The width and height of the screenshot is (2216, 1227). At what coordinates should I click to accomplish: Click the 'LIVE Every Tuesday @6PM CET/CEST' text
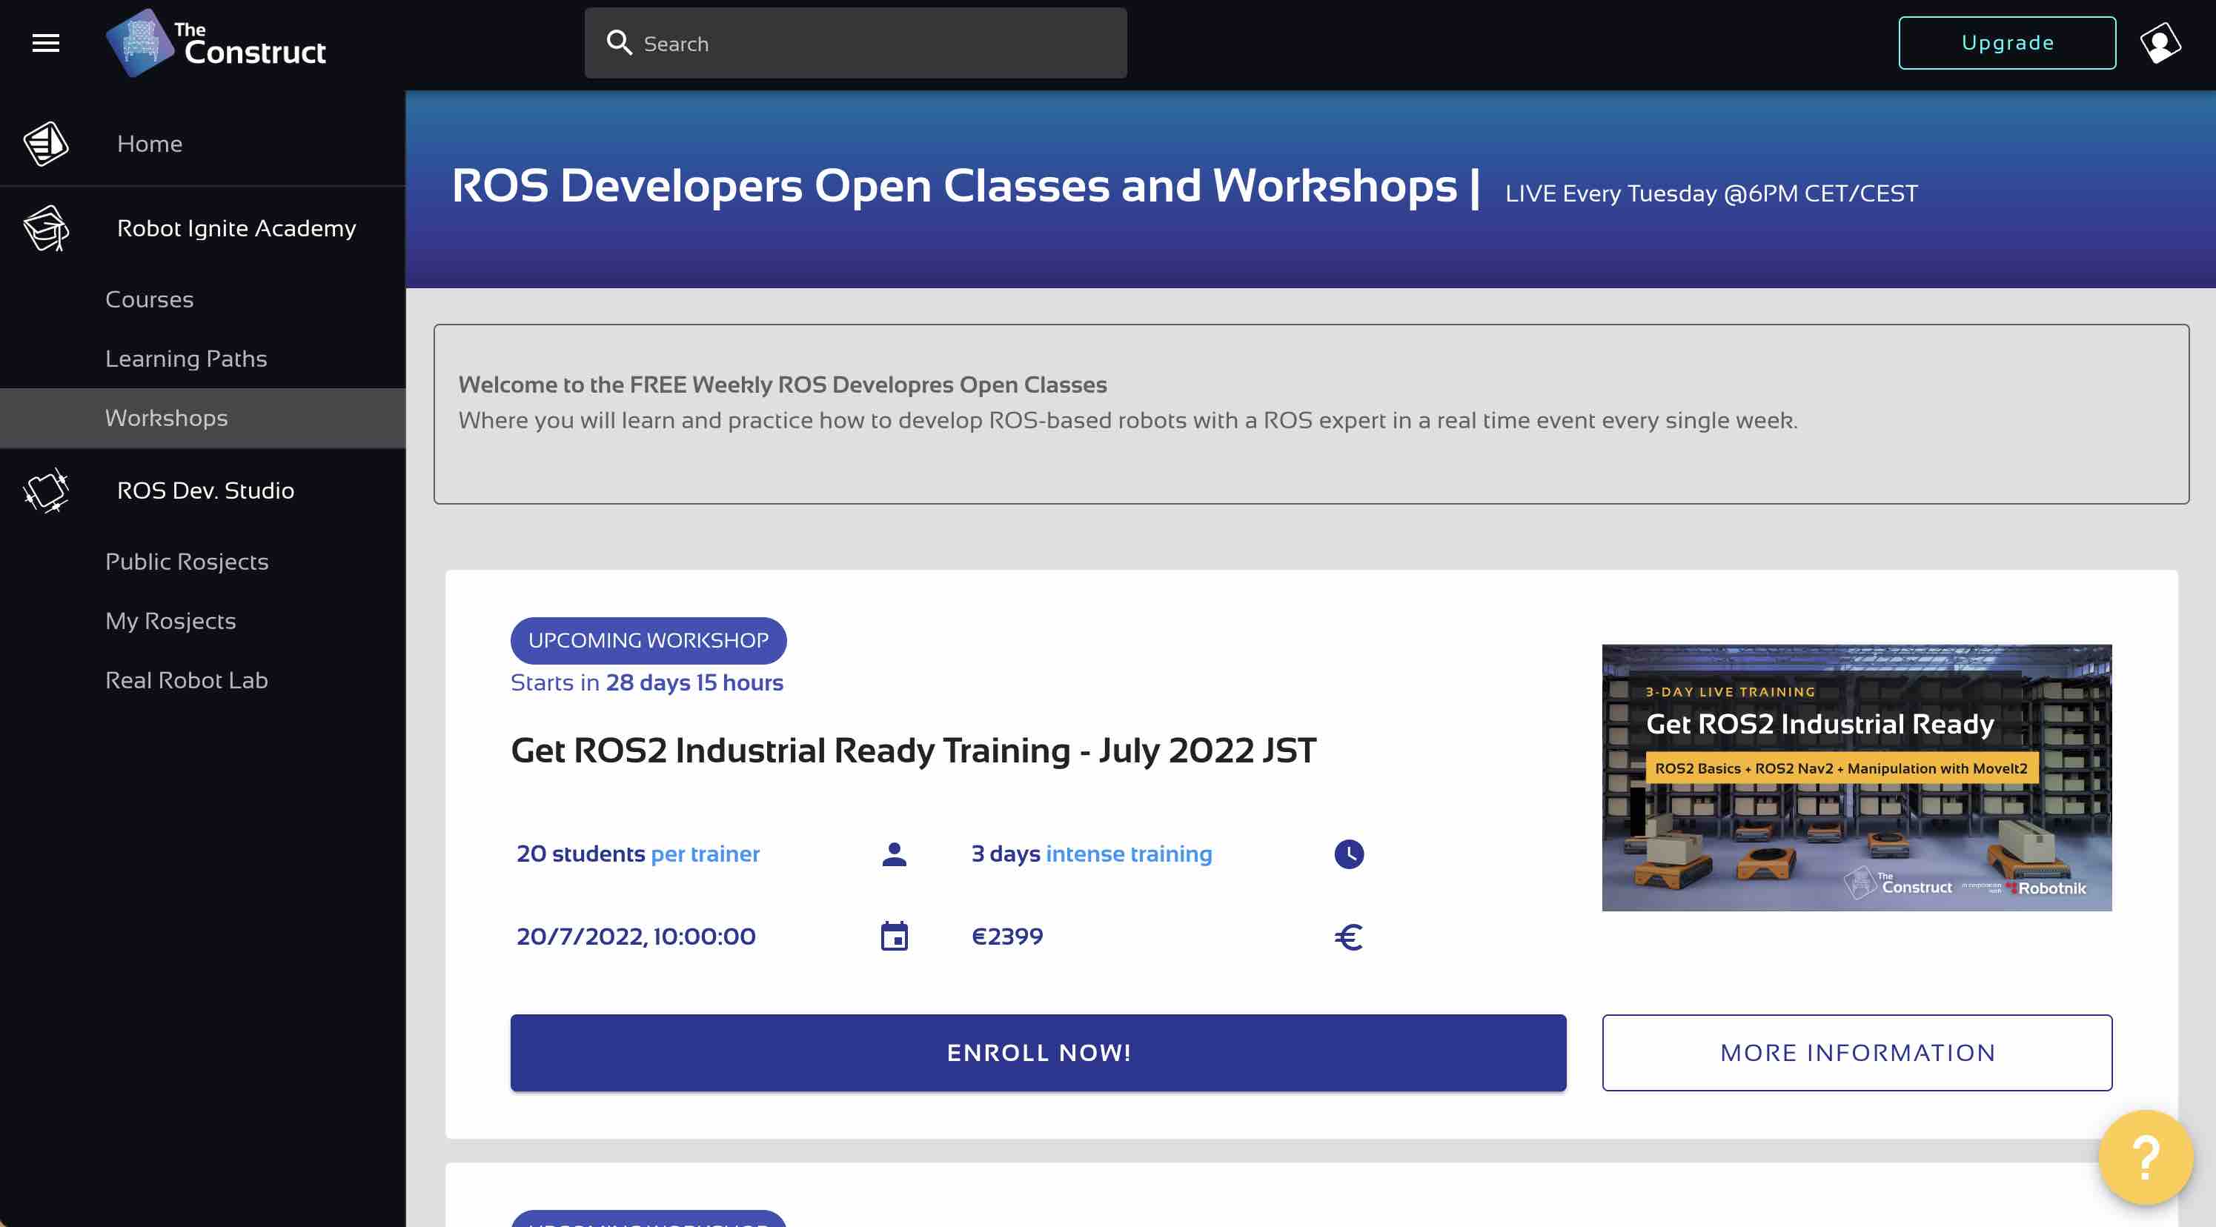(x=1711, y=193)
